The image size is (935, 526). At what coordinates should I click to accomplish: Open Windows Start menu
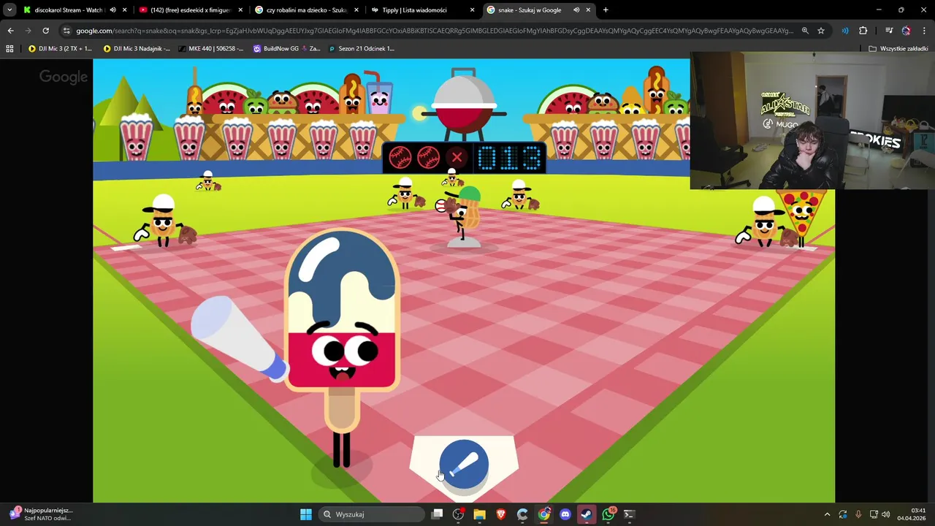pyautogui.click(x=306, y=514)
